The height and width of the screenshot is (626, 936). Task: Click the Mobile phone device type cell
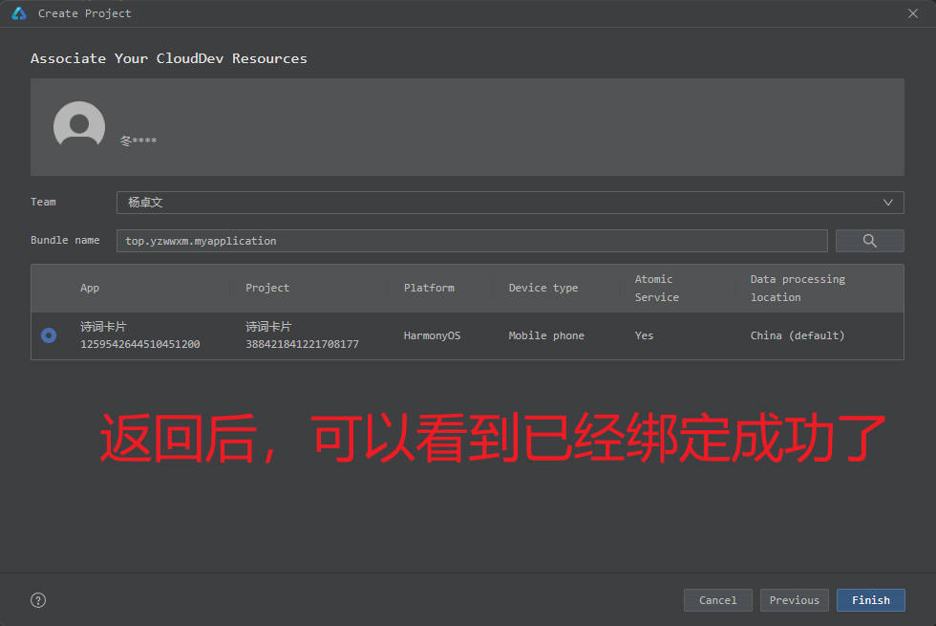coord(546,335)
